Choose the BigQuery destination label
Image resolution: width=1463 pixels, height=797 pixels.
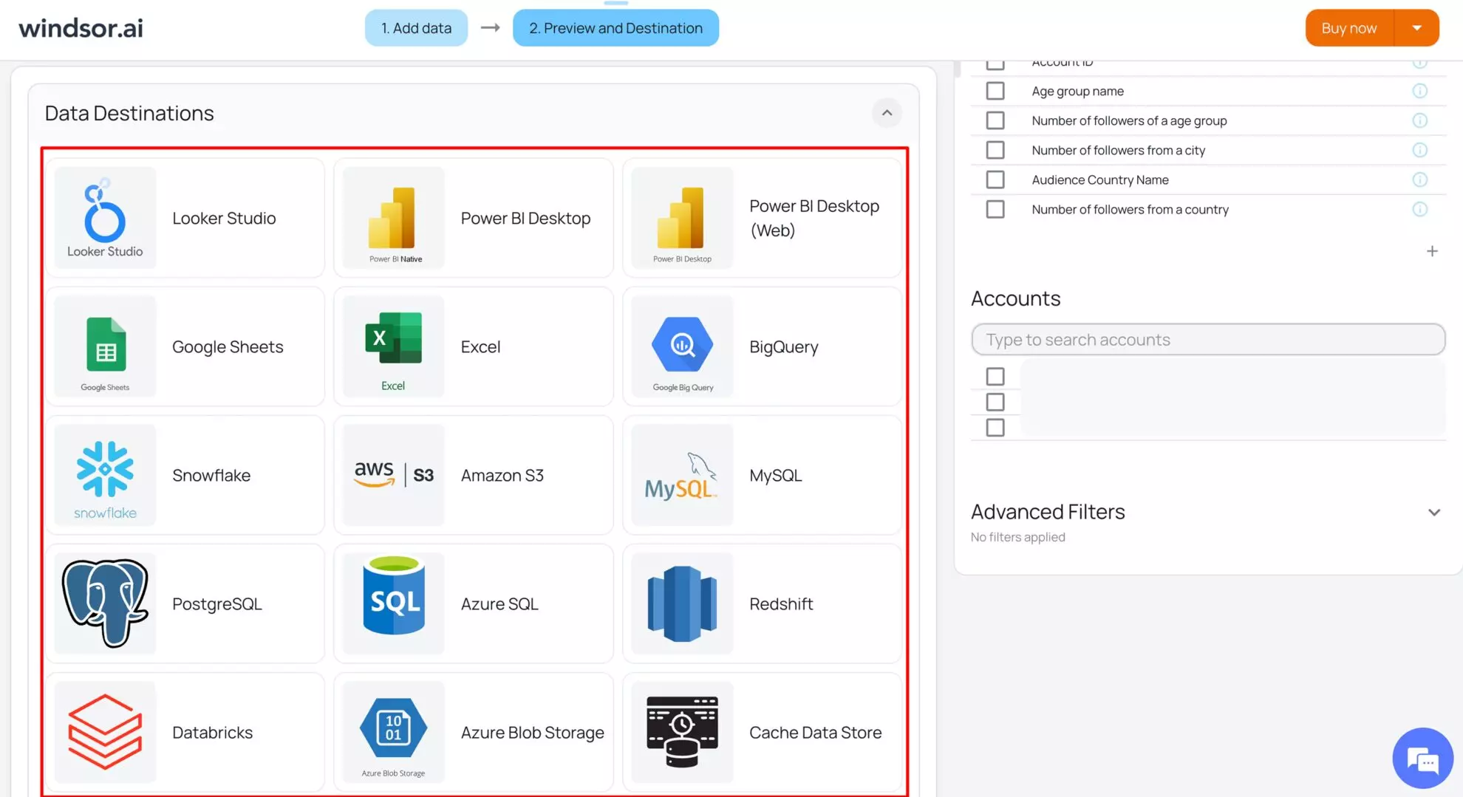pyautogui.click(x=783, y=346)
